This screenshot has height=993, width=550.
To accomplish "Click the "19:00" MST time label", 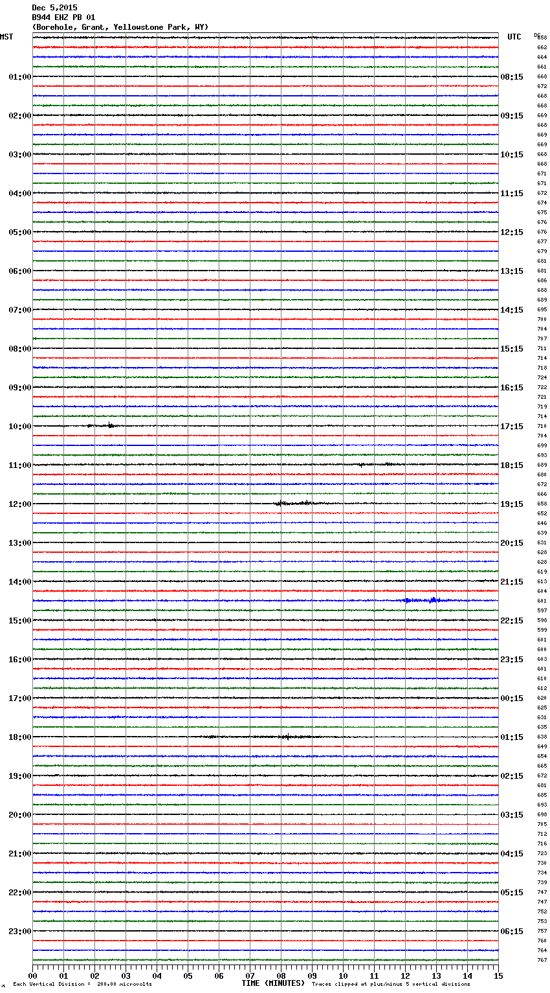I will (20, 776).
